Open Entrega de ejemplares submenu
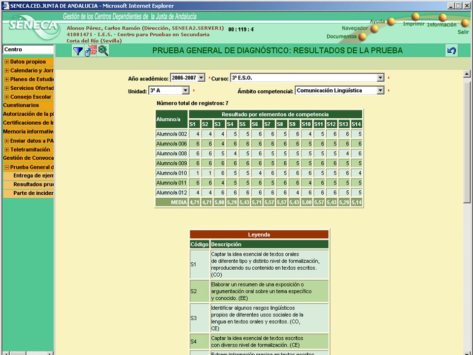Image resolution: width=473 pixels, height=355 pixels. pos(33,176)
